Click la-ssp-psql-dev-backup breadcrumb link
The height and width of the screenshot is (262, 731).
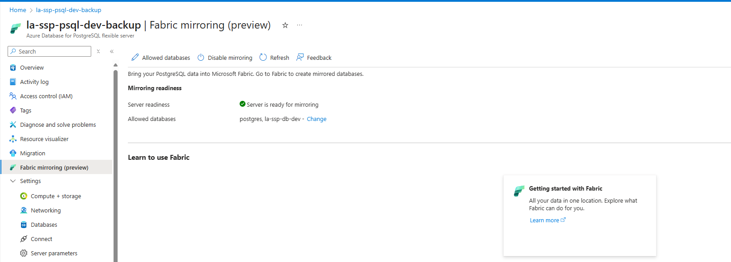click(68, 10)
